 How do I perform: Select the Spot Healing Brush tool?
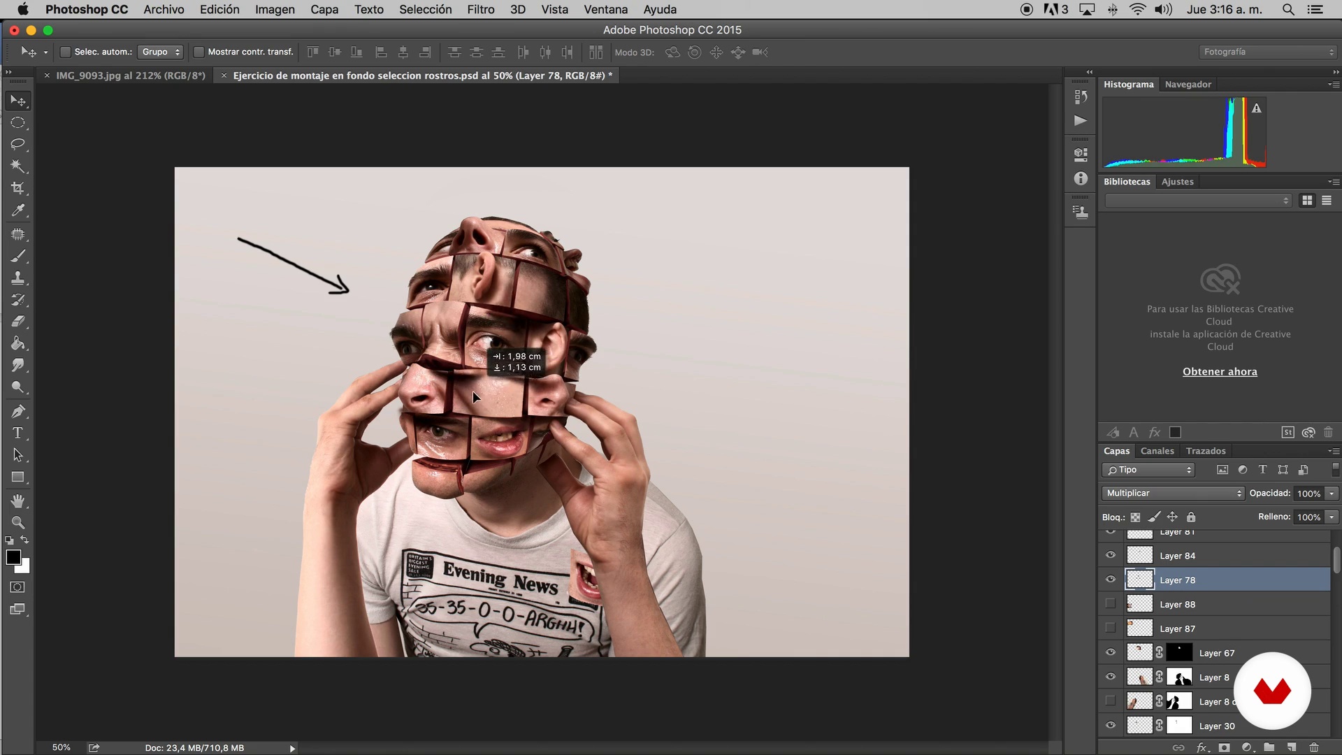coord(18,234)
